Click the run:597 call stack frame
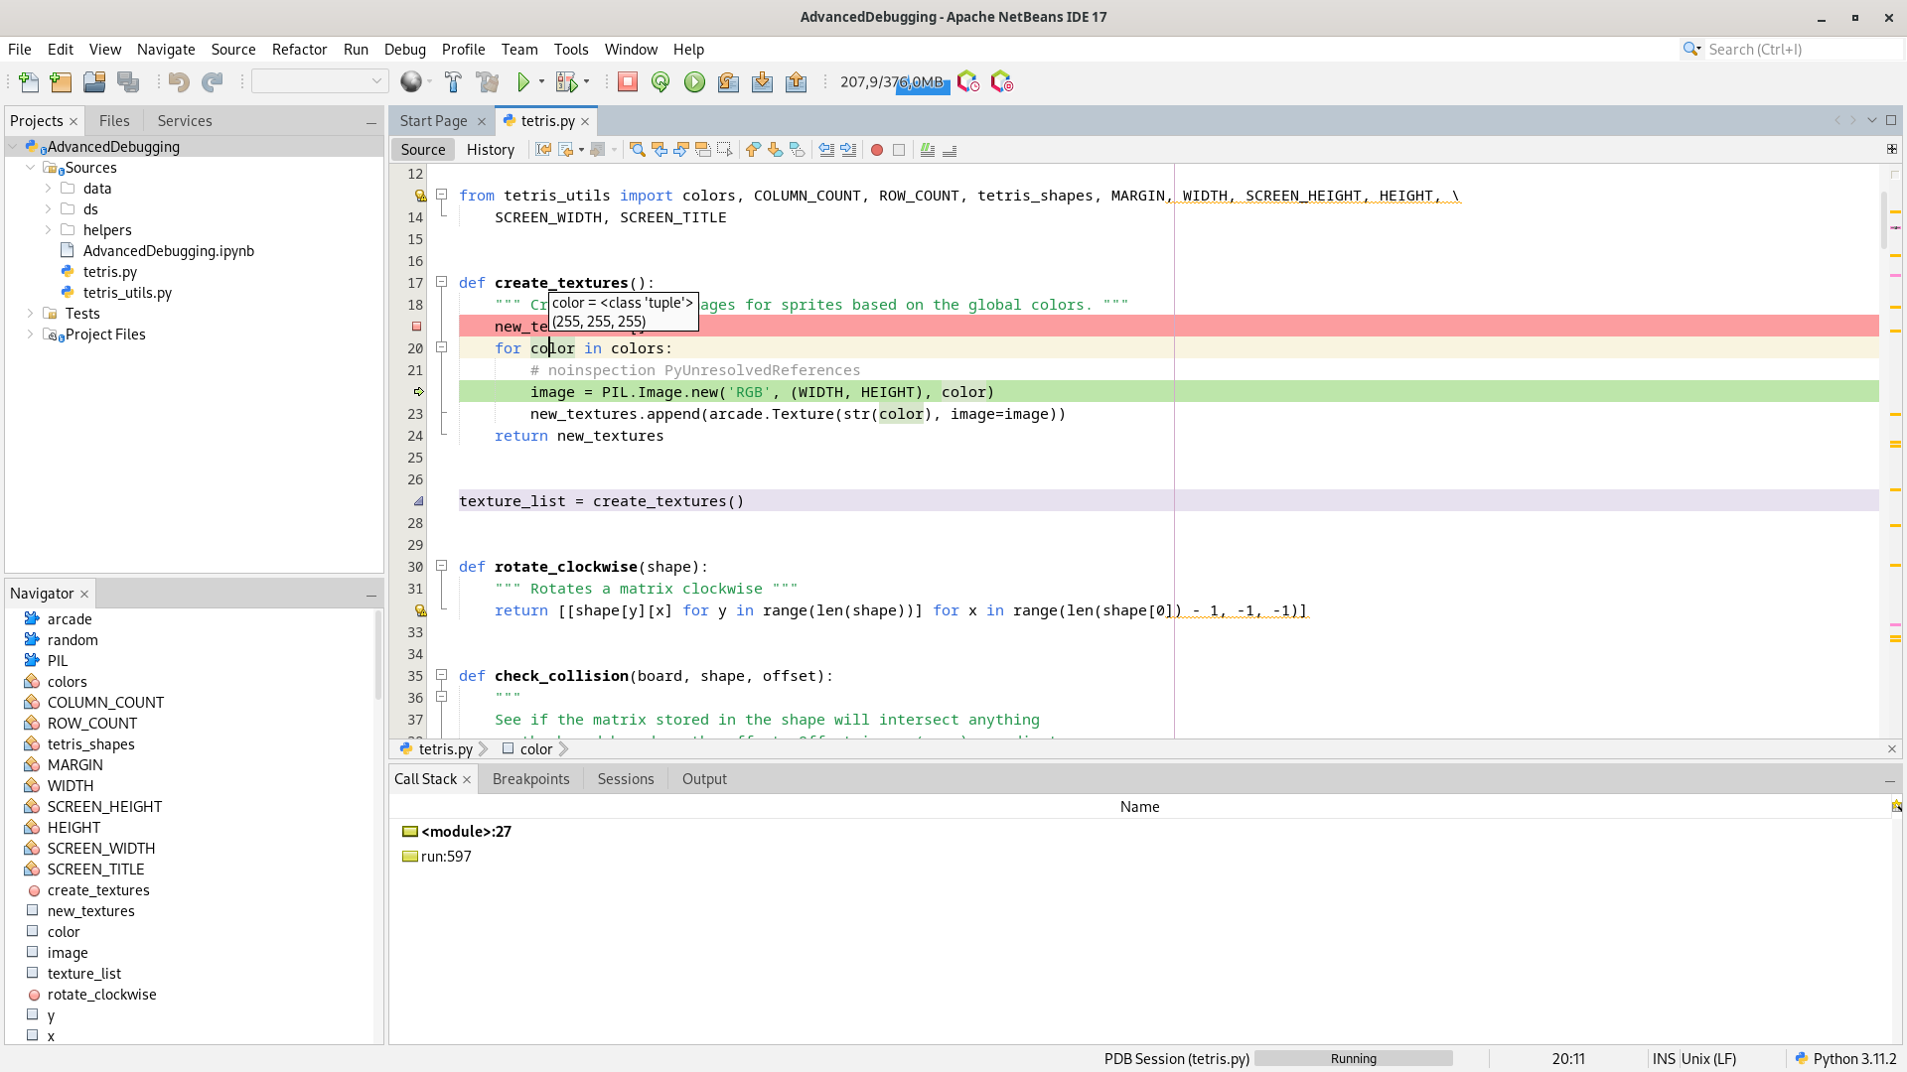The width and height of the screenshot is (1907, 1072). tap(446, 857)
